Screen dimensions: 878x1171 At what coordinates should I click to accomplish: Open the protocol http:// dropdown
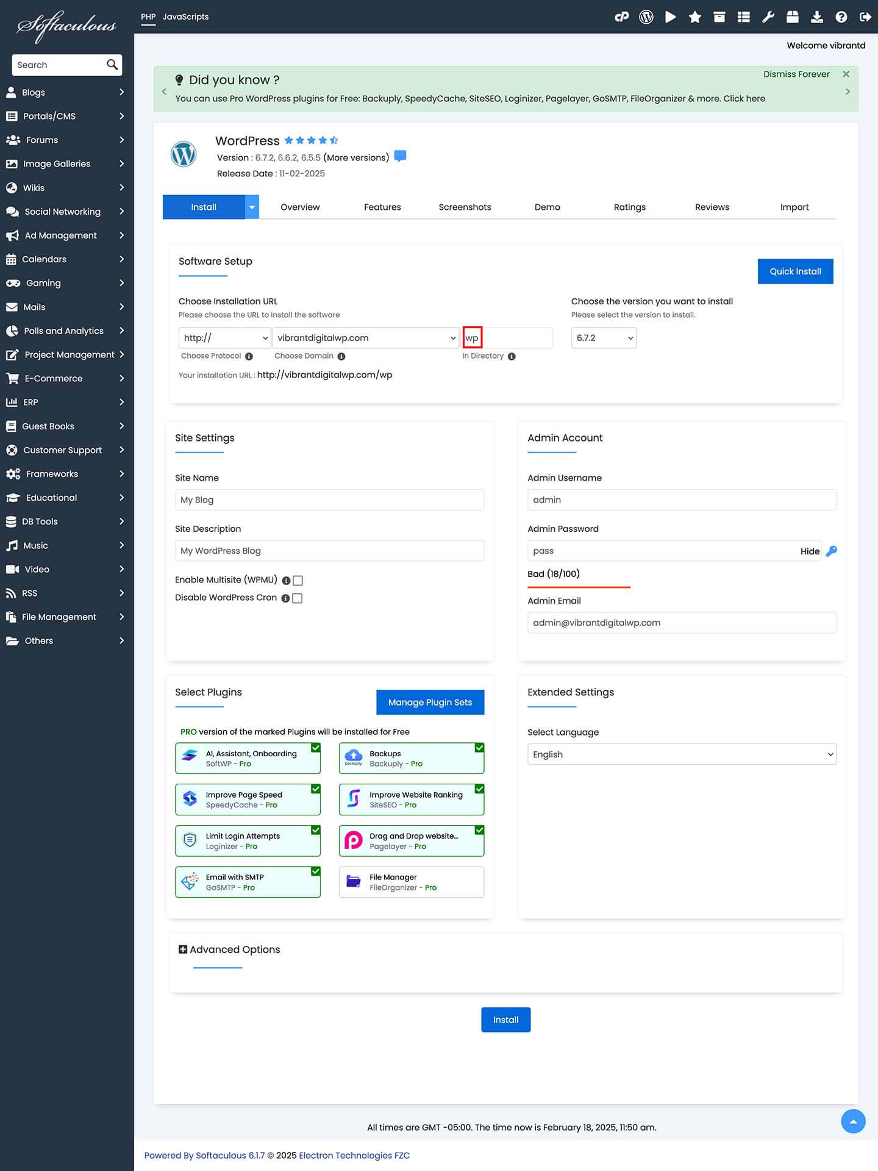click(224, 338)
